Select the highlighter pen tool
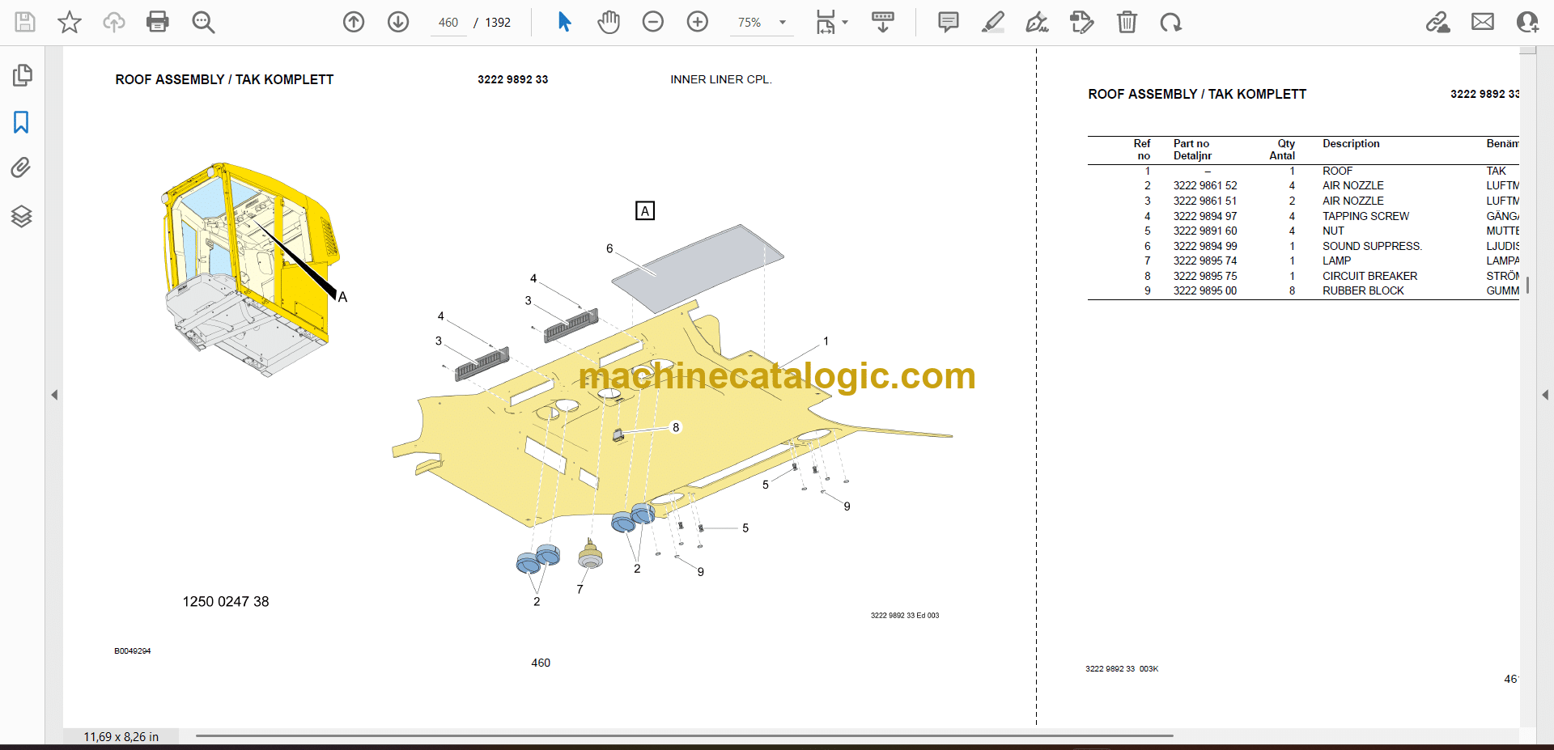This screenshot has width=1554, height=750. click(x=993, y=22)
